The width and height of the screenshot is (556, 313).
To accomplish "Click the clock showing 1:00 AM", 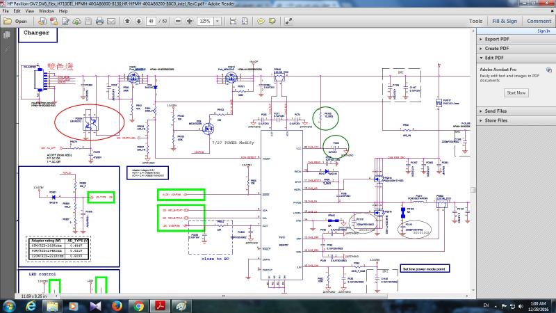I will point(538,306).
